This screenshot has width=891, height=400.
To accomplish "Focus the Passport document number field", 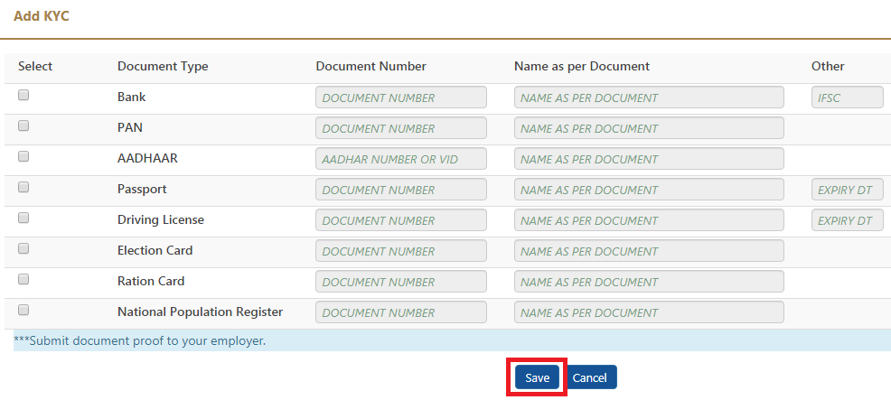I will click(x=401, y=190).
